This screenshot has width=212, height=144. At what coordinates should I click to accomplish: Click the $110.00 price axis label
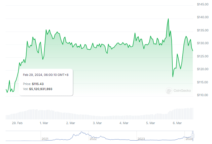[203, 95]
